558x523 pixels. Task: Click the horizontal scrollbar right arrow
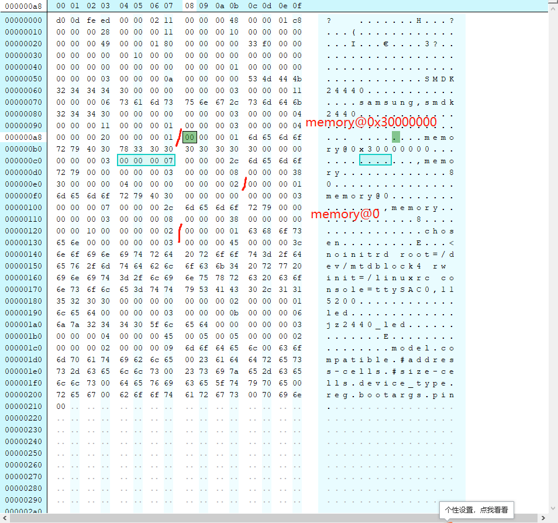tap(543, 518)
